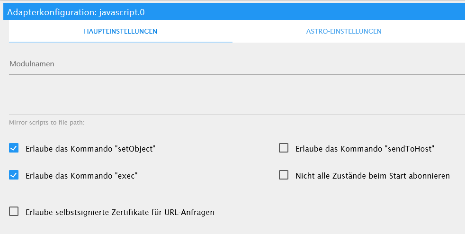The width and height of the screenshot is (465, 234).
Task: Click the blue underline of the active tab
Action: click(x=120, y=42)
